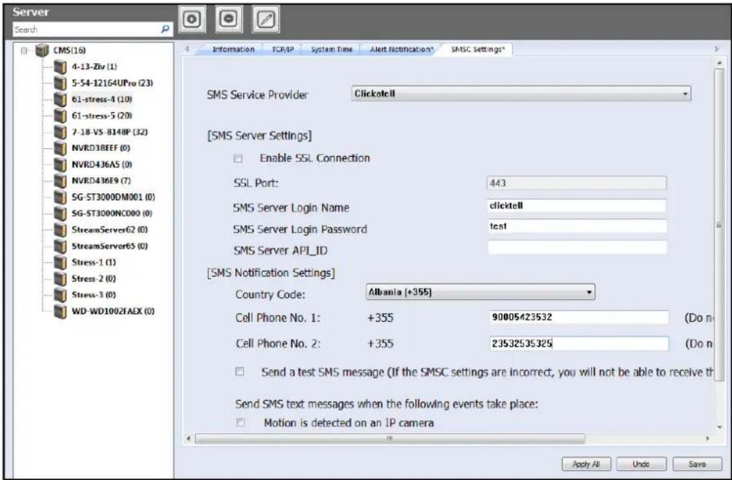Click the server icon beside SG-ST3000NC000
Screen dimensions: 732x480
(x=60, y=214)
